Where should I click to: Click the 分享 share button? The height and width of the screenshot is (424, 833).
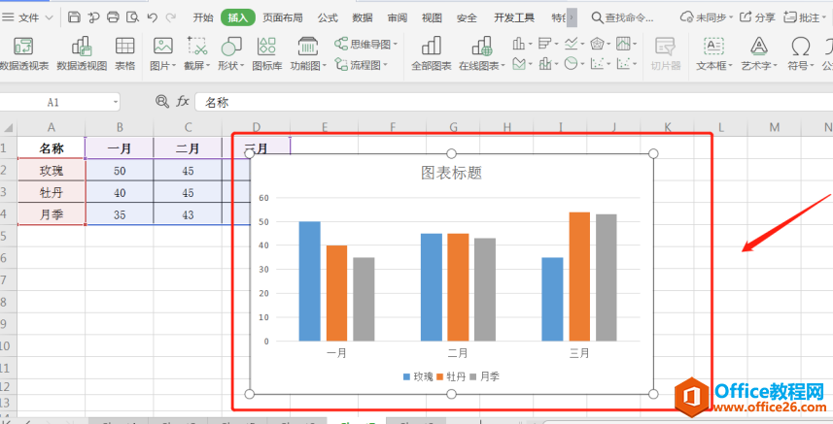[x=757, y=18]
